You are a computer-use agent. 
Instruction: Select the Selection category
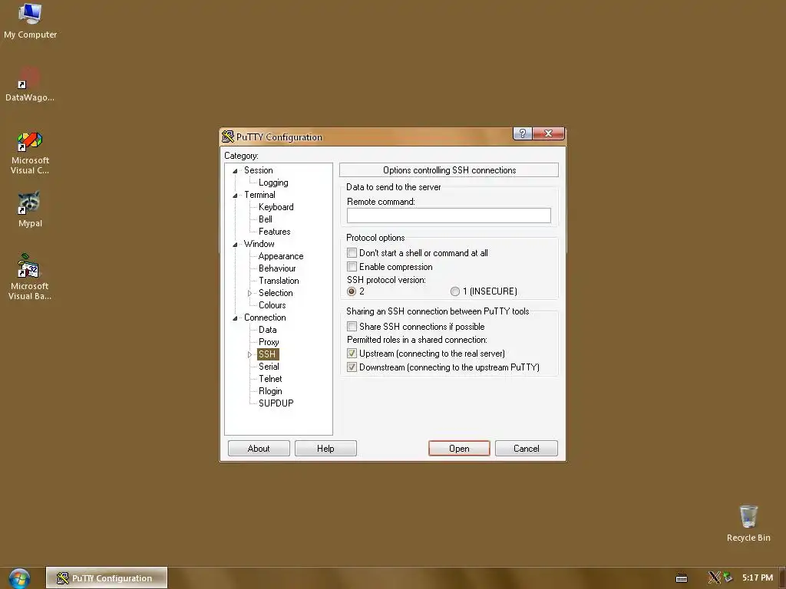276,293
